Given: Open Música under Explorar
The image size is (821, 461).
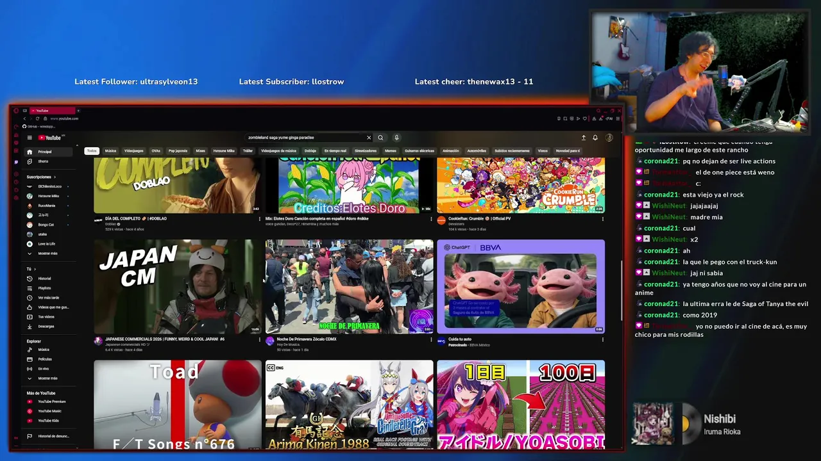Looking at the screenshot, I should [49, 350].
